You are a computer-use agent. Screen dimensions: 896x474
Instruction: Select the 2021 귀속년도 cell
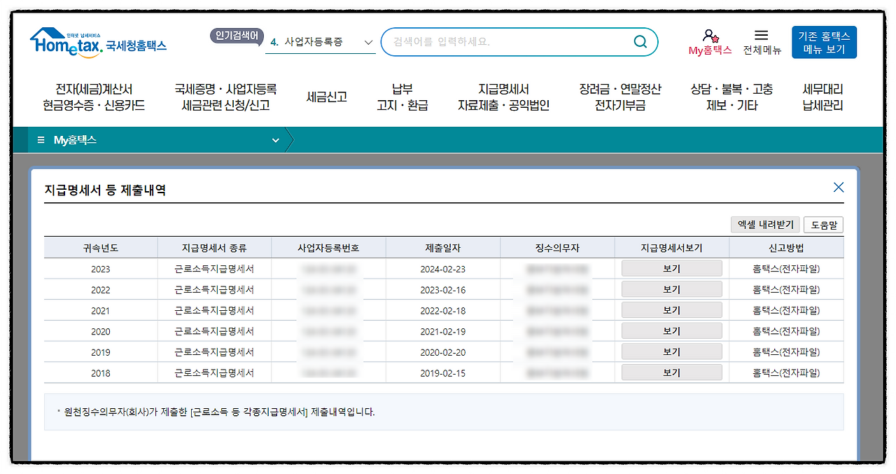100,310
